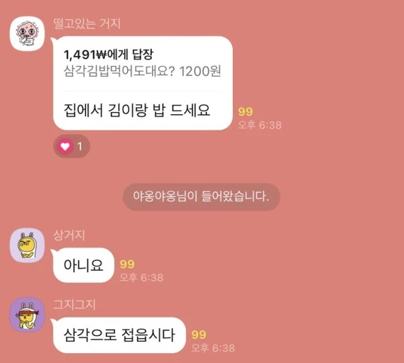This screenshot has width=404, height=363.
Task: Tap the nickname '그지그지'
Action: pyautogui.click(x=75, y=305)
